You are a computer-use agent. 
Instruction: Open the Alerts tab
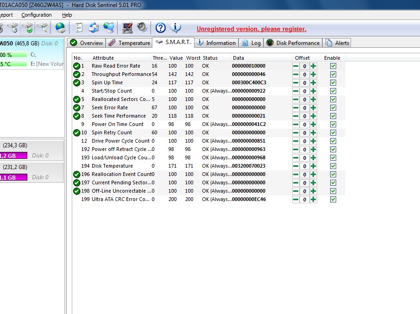point(337,43)
